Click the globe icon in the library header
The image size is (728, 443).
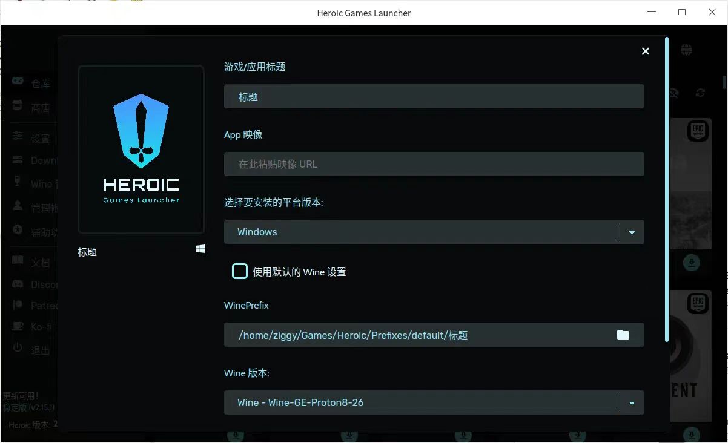click(686, 50)
